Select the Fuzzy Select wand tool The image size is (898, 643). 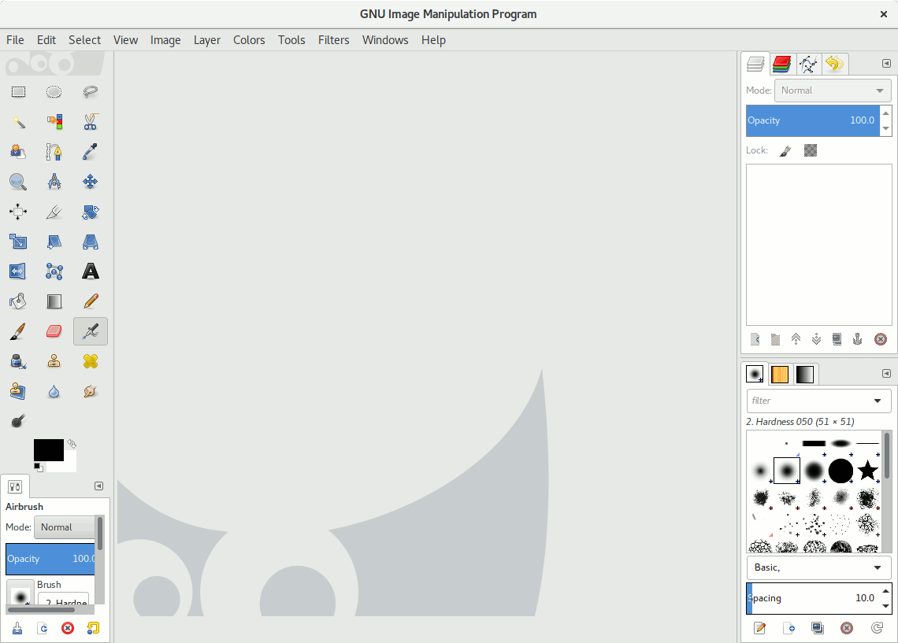(x=18, y=122)
